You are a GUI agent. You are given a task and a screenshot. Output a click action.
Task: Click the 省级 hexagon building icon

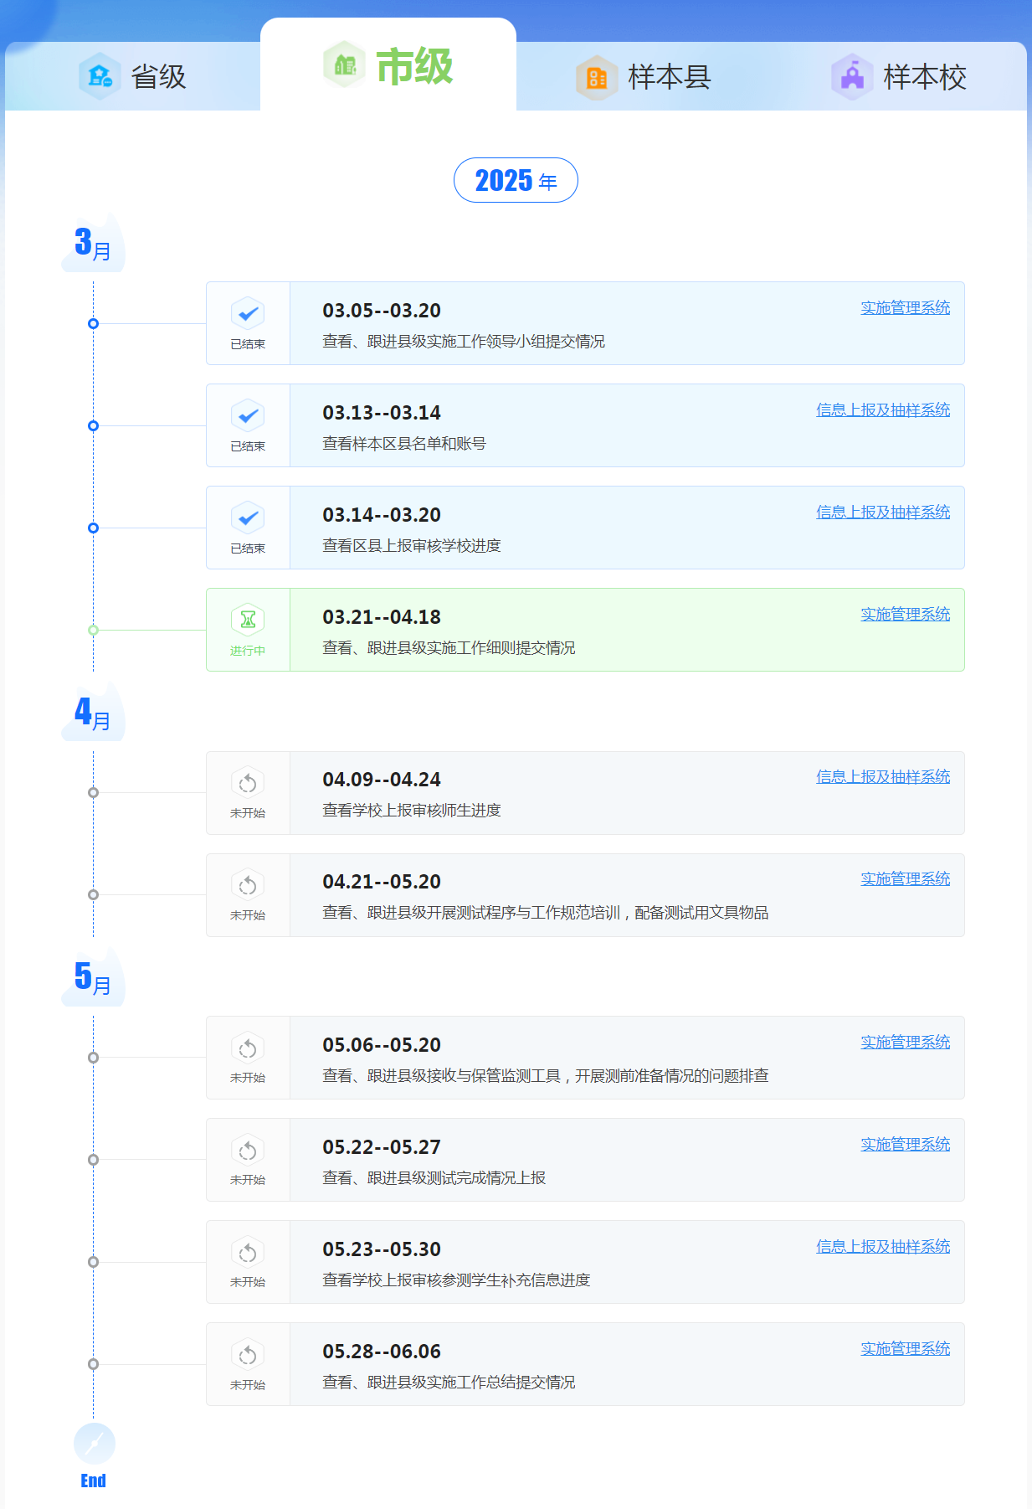click(x=100, y=76)
